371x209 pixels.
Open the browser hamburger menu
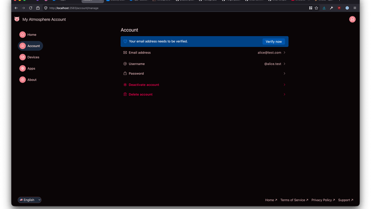(x=355, y=8)
